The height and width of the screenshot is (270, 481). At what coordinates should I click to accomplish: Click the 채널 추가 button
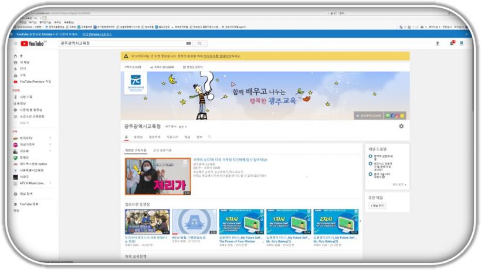[377, 206]
